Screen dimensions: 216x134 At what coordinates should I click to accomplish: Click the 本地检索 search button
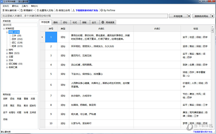(x=178, y=16)
